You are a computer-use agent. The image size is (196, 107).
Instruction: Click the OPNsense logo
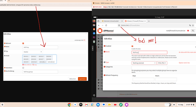(x=106, y=30)
